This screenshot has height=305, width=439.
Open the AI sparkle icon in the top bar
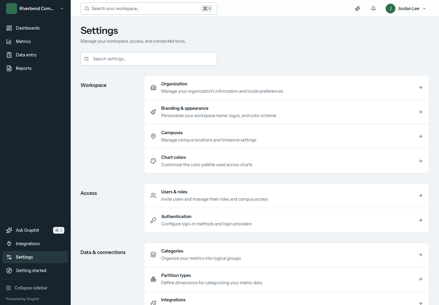coord(358,9)
